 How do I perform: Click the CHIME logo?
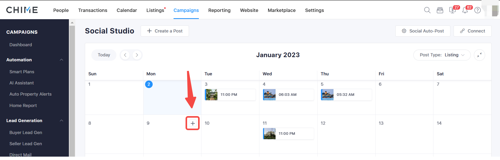(x=22, y=10)
